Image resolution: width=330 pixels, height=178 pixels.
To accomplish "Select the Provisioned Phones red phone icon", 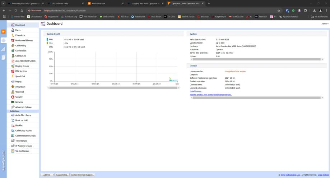I will [x=13, y=40].
